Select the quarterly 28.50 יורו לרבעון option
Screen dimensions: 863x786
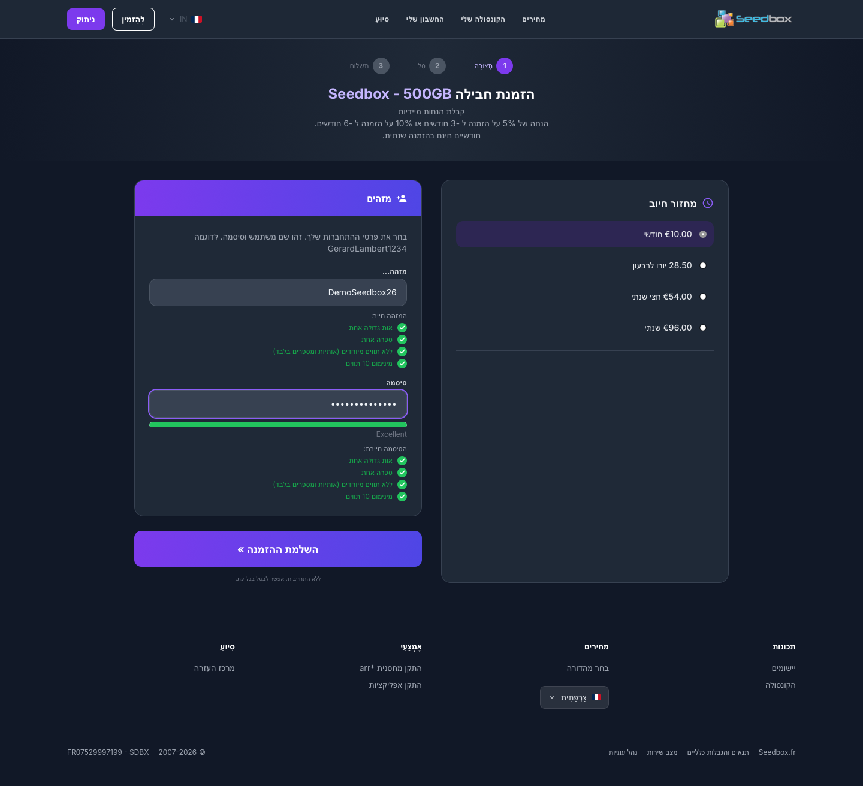585,265
